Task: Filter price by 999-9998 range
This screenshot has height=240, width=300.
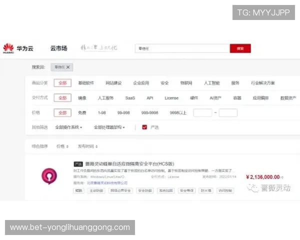Action: point(149,112)
